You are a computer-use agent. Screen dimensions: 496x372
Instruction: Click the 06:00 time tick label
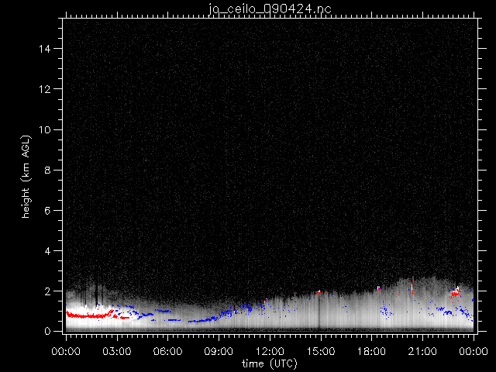168,352
